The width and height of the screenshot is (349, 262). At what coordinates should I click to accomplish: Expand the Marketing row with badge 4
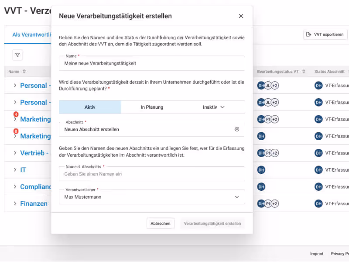(15, 120)
